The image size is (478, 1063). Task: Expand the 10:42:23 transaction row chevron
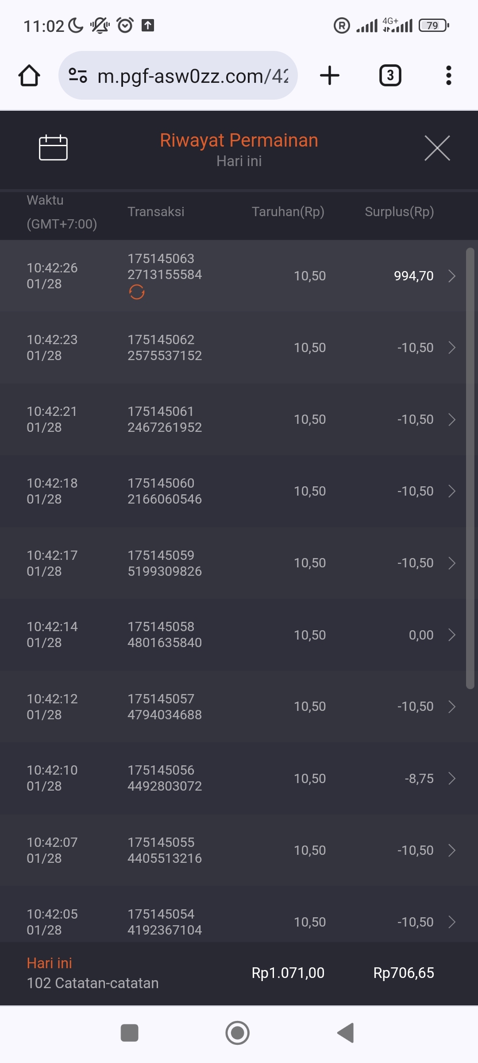tap(452, 348)
